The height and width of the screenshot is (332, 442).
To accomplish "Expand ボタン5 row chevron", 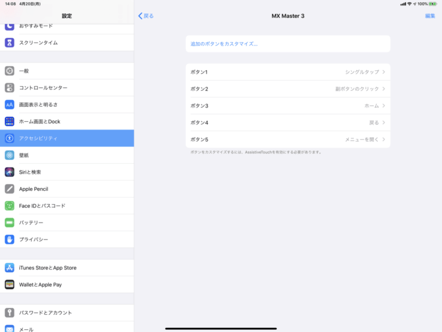I will [x=383, y=139].
